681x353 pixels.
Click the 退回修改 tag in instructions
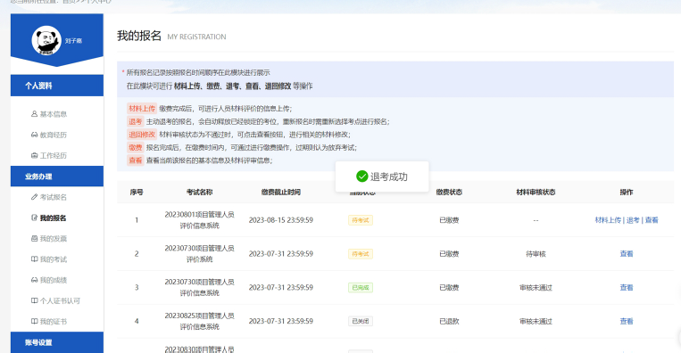tap(142, 135)
